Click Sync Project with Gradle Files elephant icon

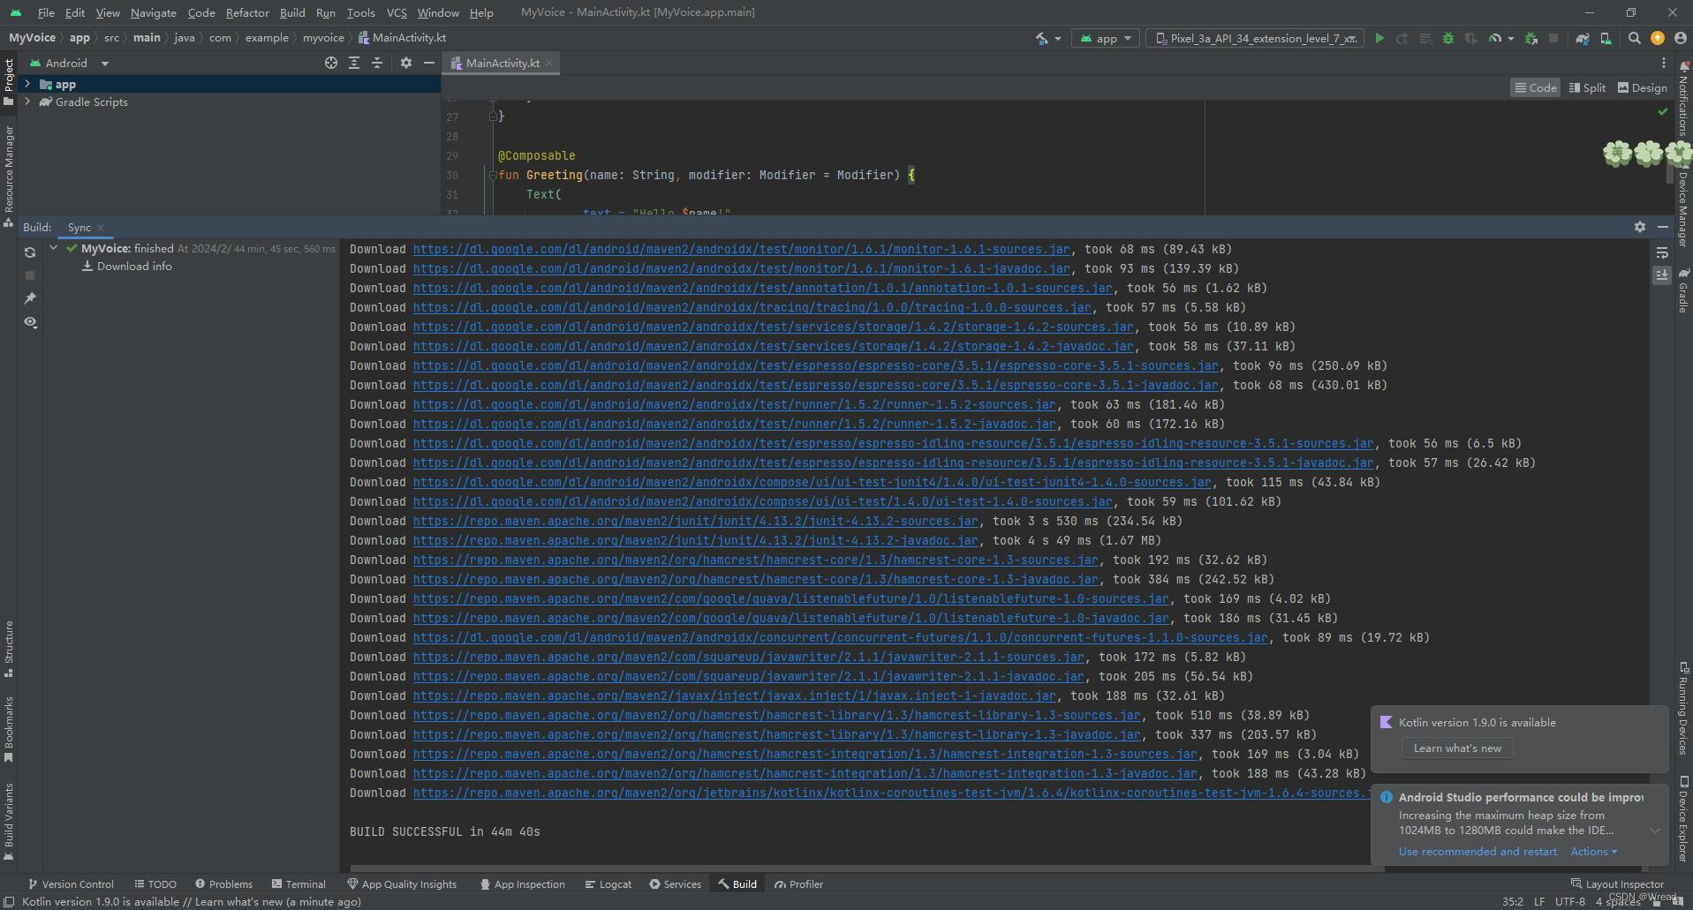coord(1583,38)
